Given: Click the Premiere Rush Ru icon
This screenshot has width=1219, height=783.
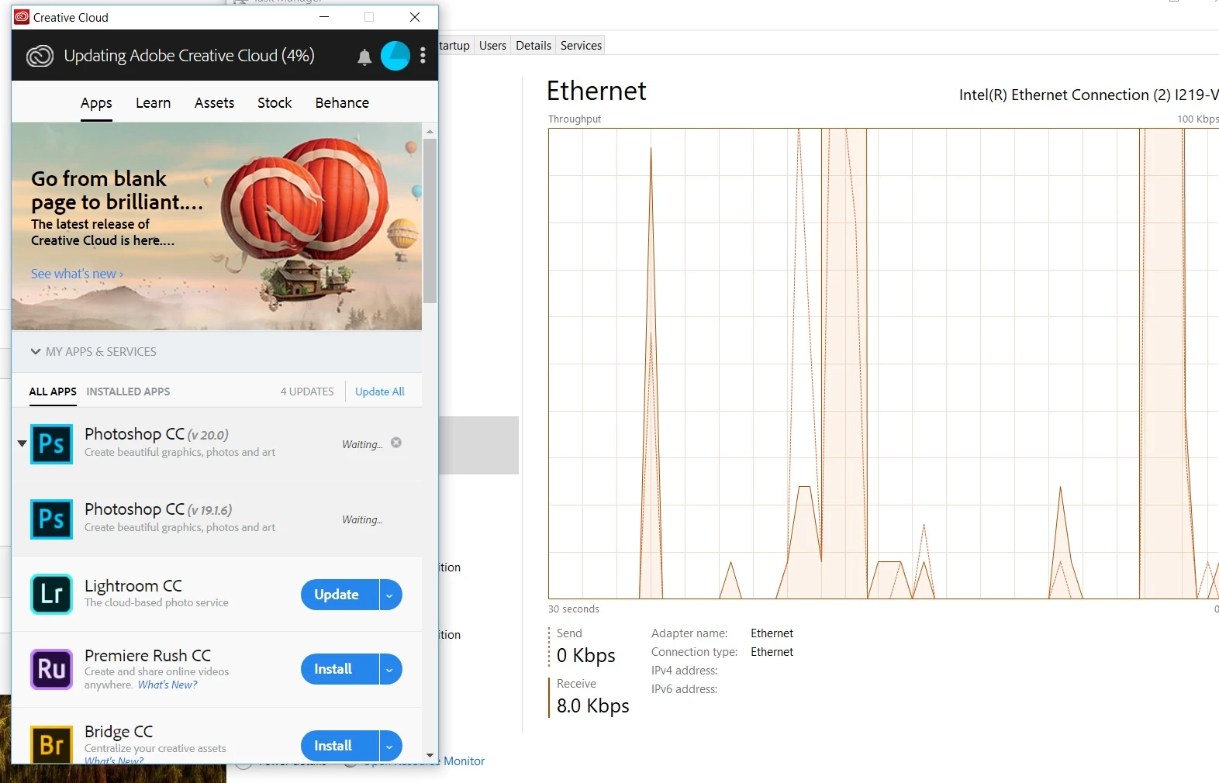Looking at the screenshot, I should click(x=51, y=669).
